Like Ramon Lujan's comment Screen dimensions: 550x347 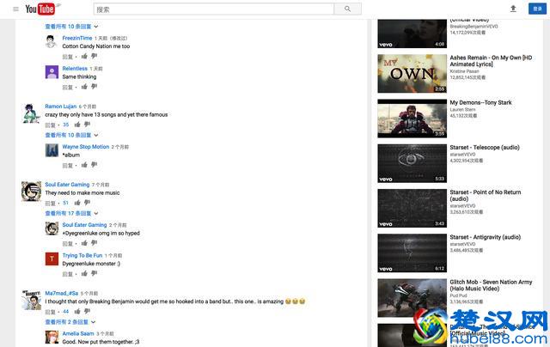click(77, 125)
